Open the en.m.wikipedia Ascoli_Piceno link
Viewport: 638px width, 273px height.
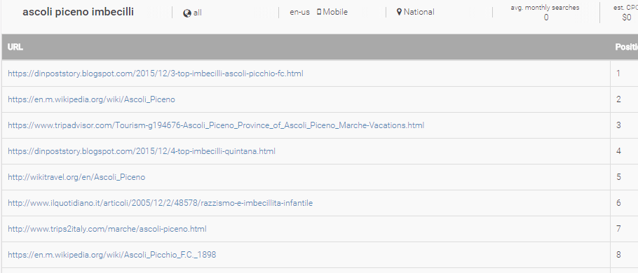click(92, 99)
